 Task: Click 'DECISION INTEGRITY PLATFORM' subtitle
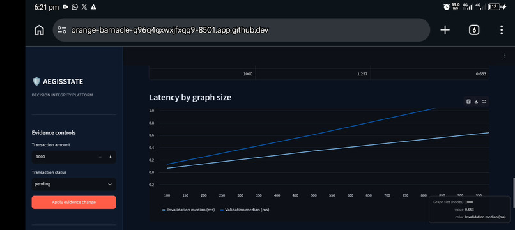(x=62, y=95)
